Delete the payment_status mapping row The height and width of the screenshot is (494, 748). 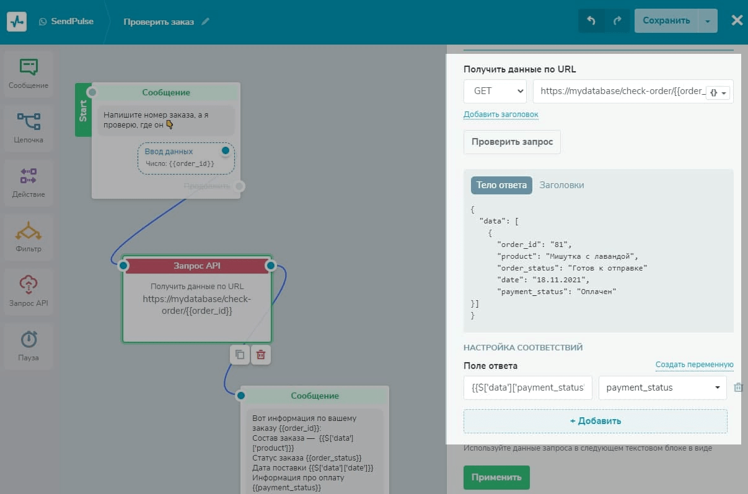pyautogui.click(x=738, y=388)
